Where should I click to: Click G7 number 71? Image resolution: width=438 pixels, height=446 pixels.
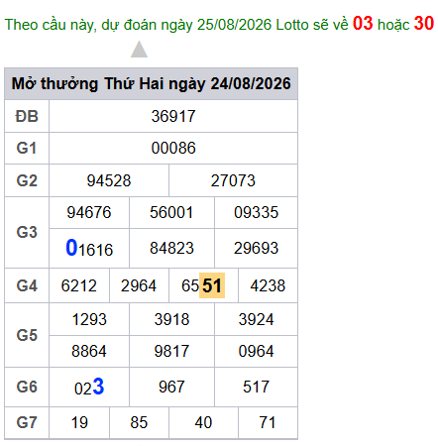click(x=268, y=422)
